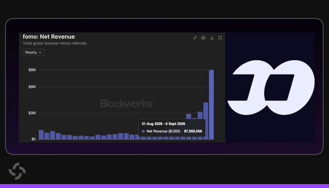329x188 pixels.
Task: Expand the chart to fullscreen
Action: 220,38
